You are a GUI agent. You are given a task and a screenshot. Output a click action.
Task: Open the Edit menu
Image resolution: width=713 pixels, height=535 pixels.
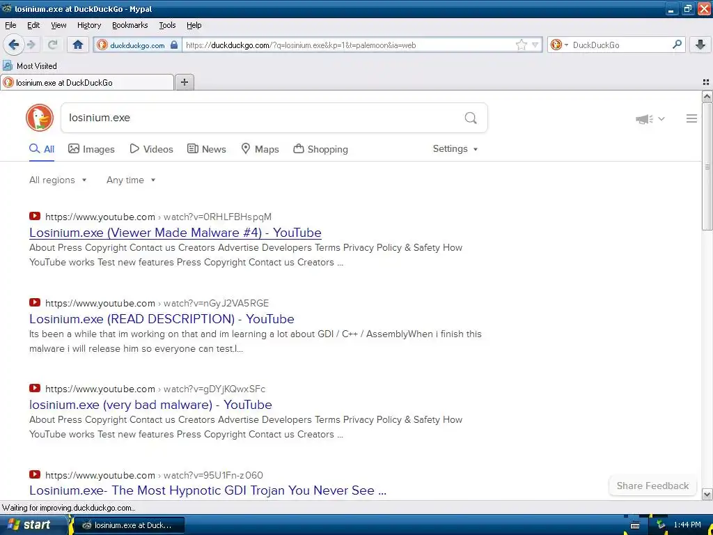coord(33,26)
